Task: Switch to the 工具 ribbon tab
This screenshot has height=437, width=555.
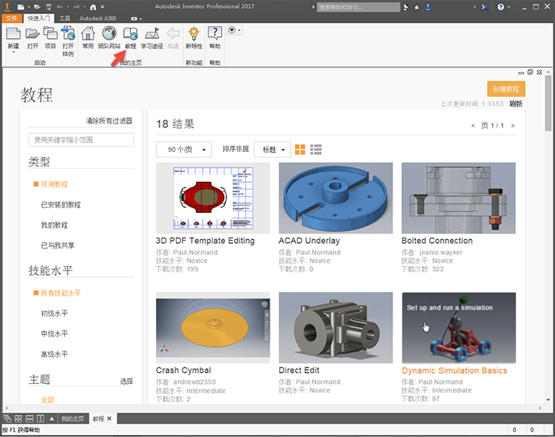Action: [x=64, y=18]
